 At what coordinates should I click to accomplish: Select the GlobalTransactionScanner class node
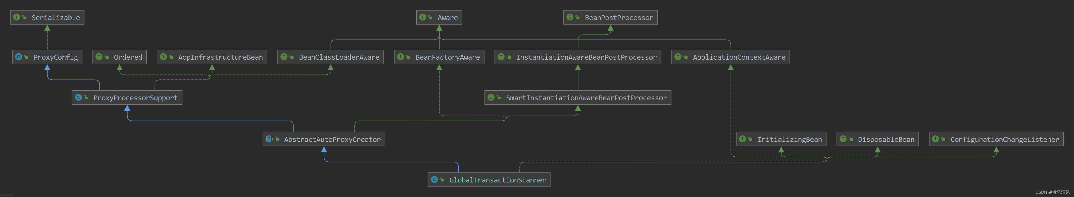pos(489,180)
